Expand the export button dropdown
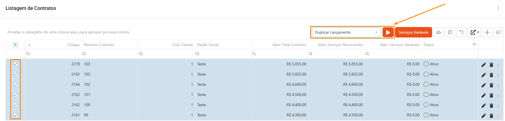The height and width of the screenshot is (121, 505). (474, 32)
